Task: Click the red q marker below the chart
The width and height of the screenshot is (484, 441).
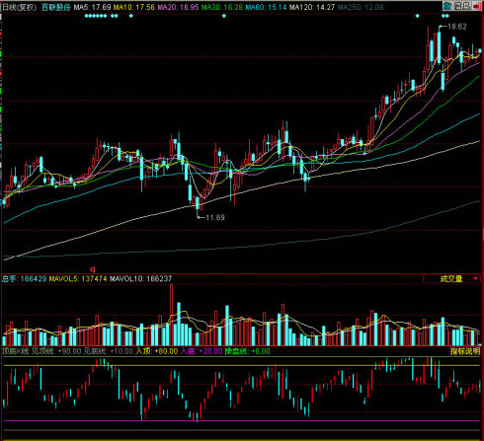Action: pyautogui.click(x=93, y=269)
